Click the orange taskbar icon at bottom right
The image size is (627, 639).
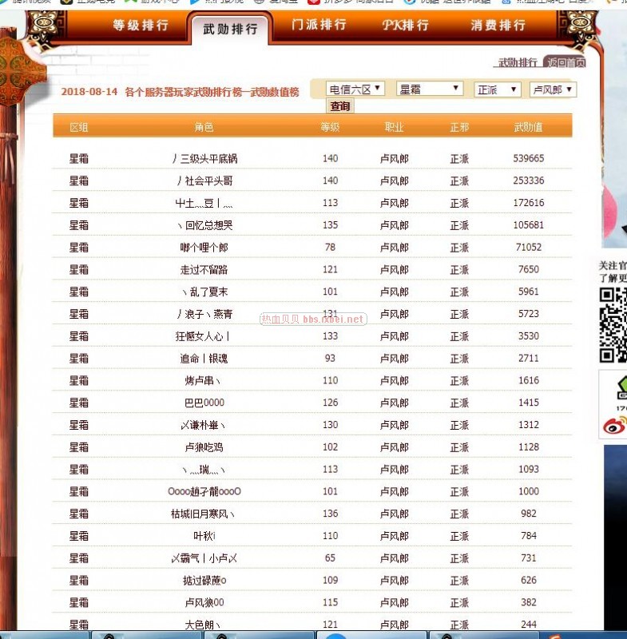553,636
